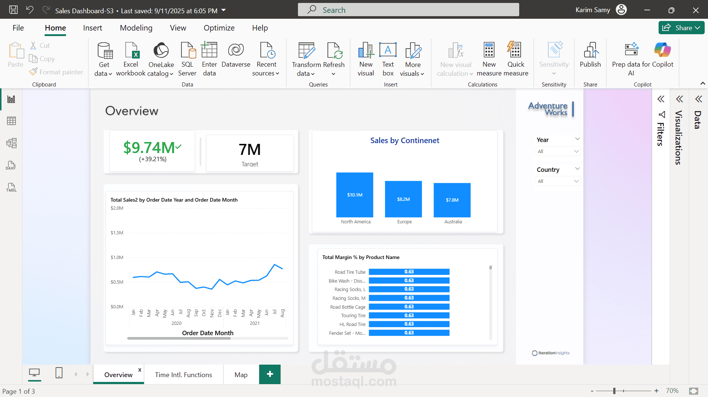Open the Modeling ribbon tab

[136, 28]
